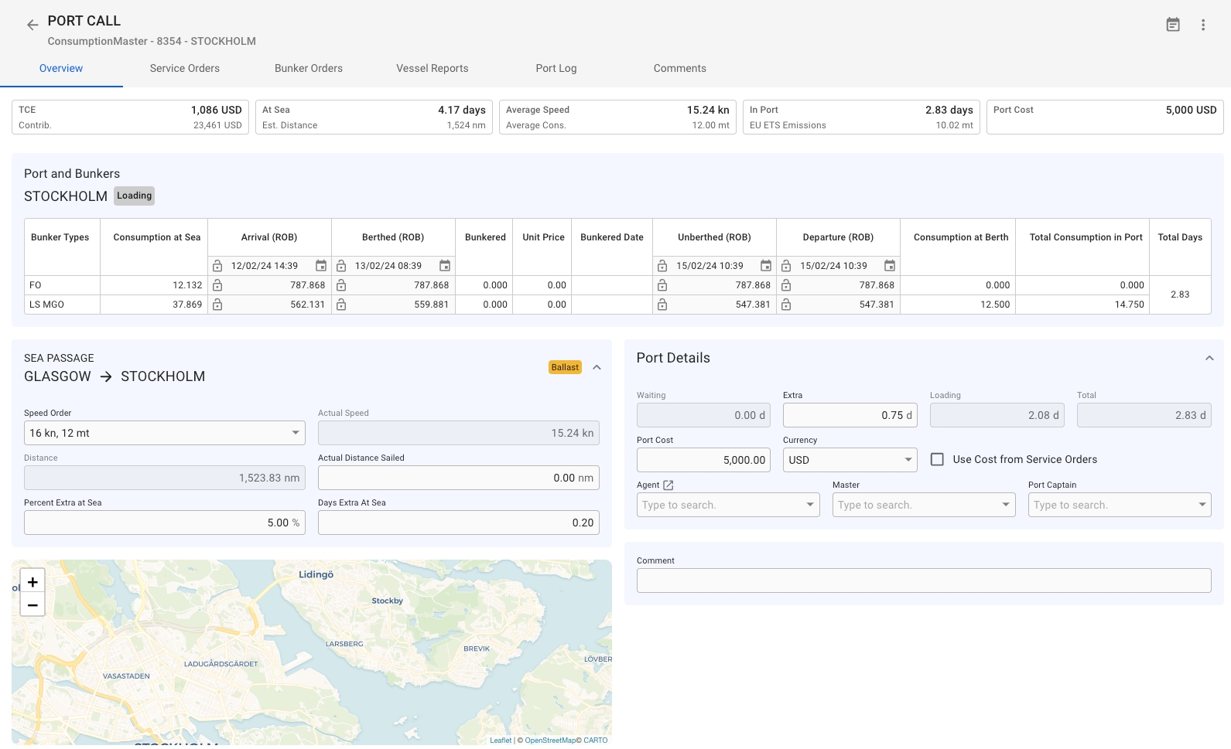Zoom out on the map
This screenshot has height=749, width=1231.
32,605
